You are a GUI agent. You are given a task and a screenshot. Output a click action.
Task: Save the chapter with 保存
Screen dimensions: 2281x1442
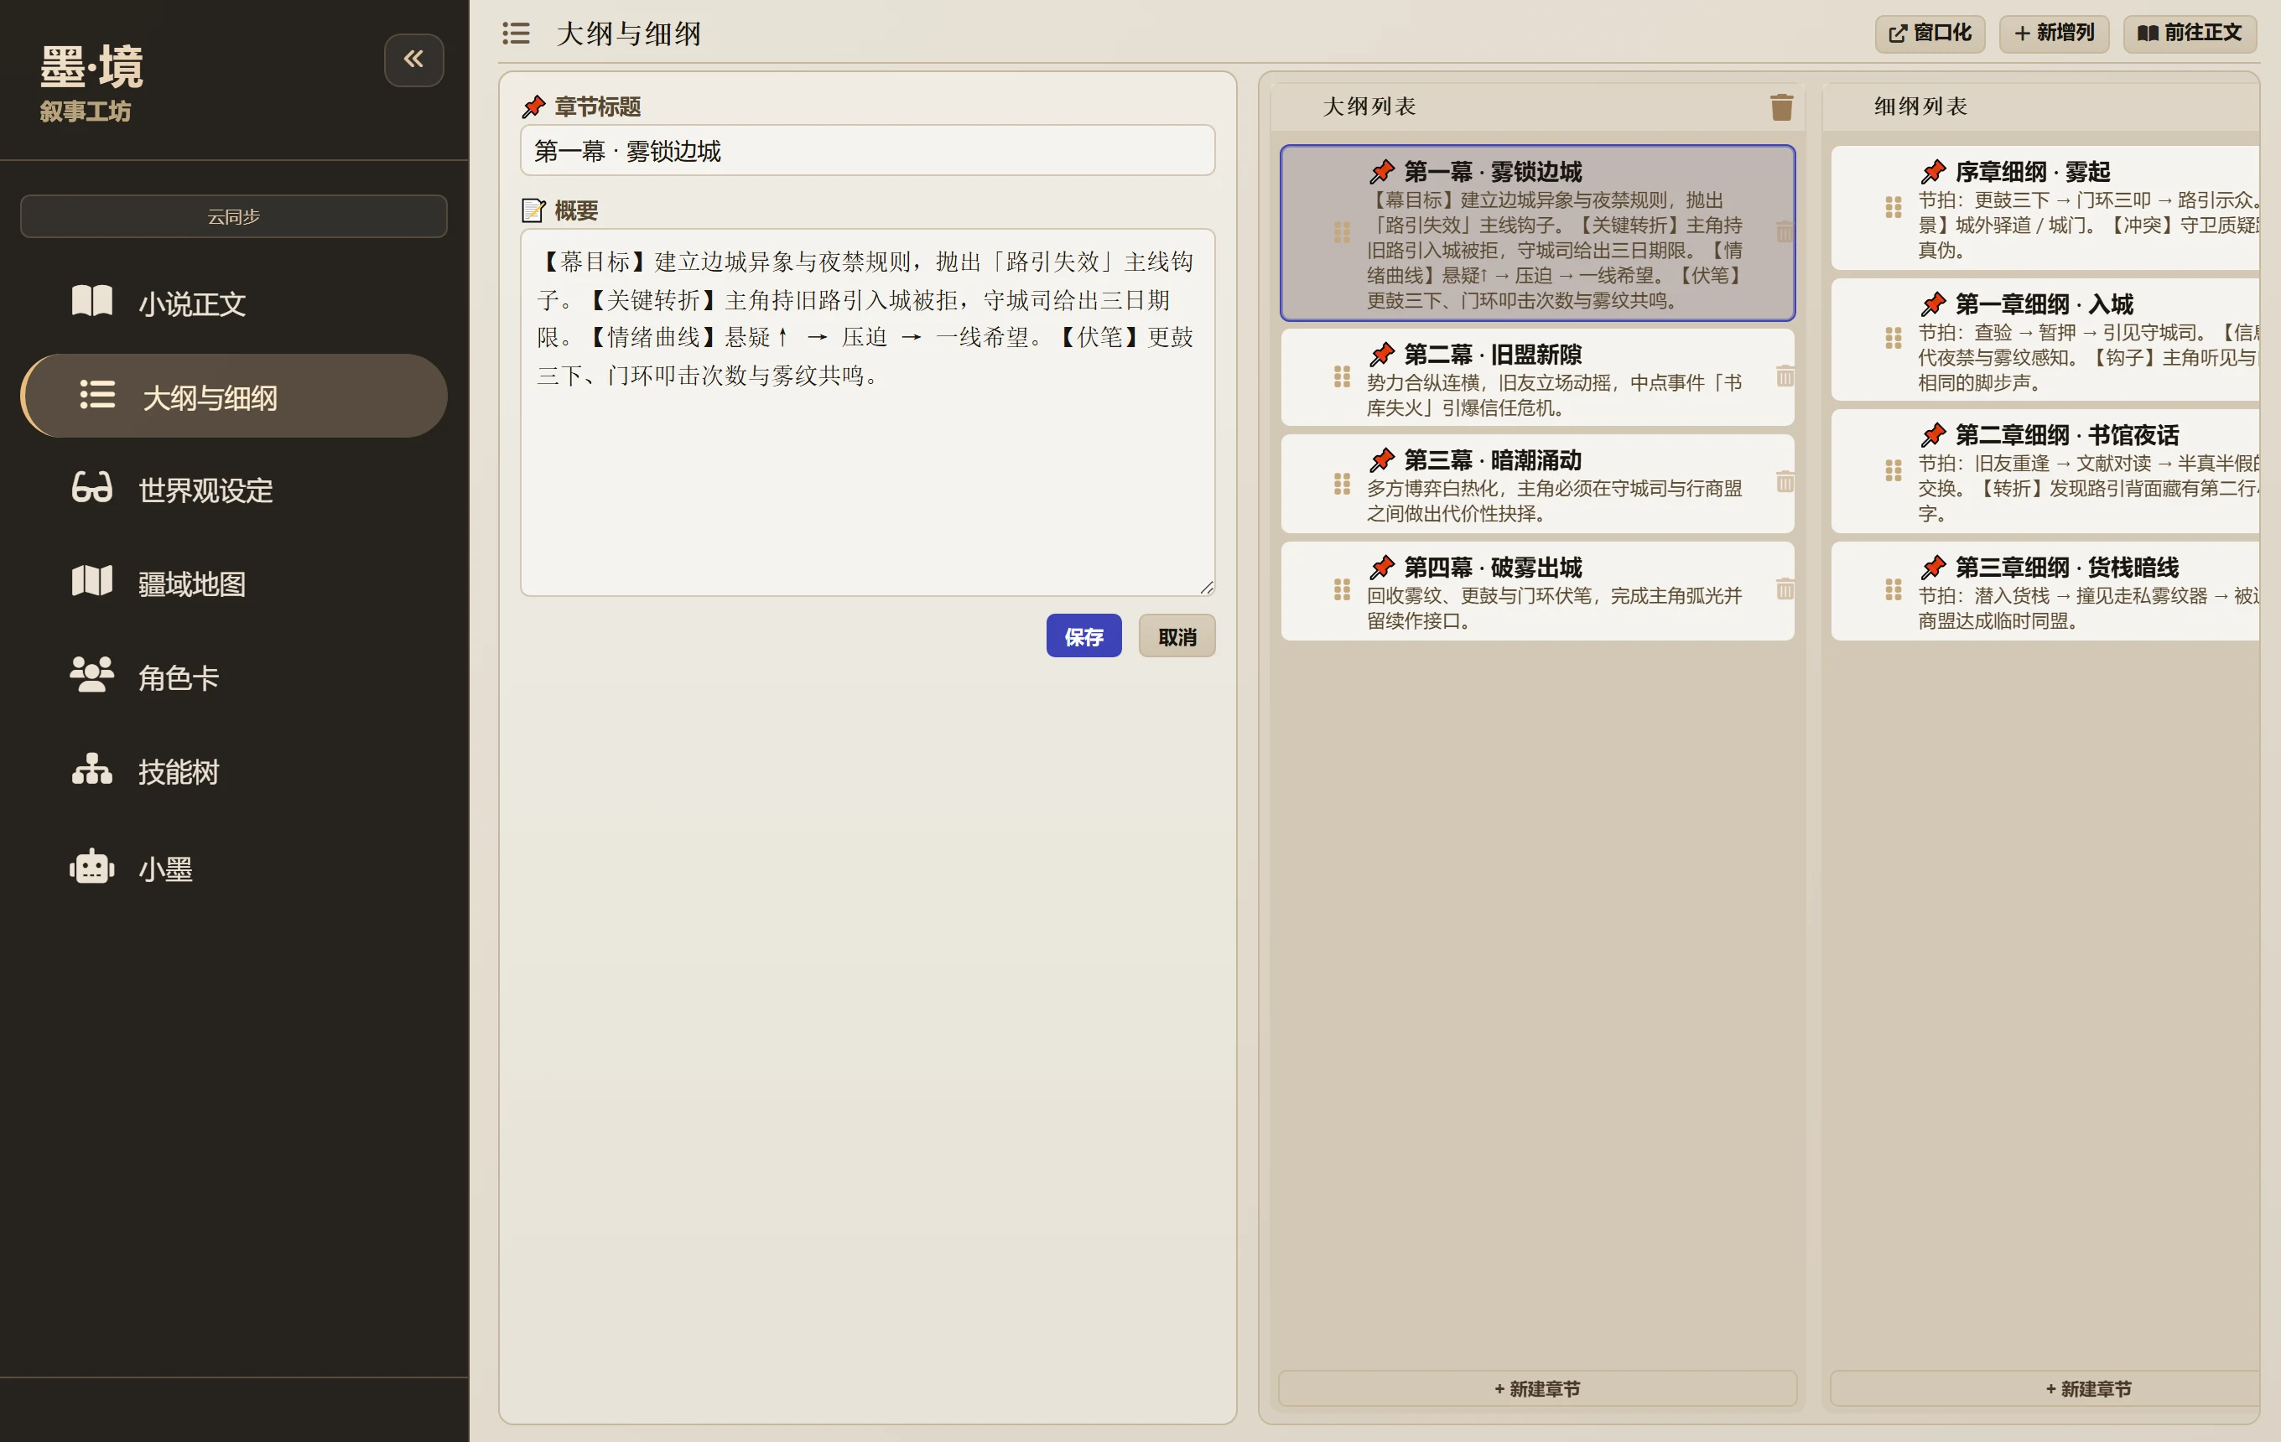tap(1083, 636)
